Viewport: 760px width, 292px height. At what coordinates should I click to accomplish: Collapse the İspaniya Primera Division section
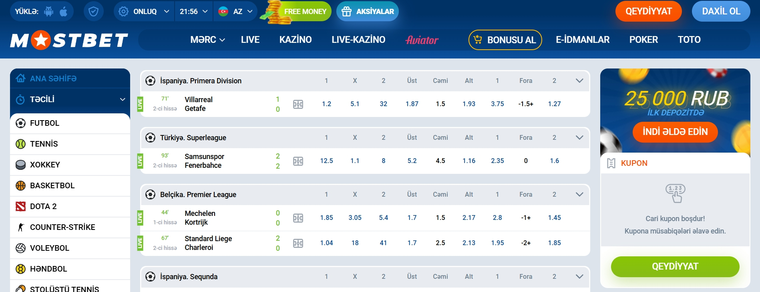pyautogui.click(x=579, y=81)
